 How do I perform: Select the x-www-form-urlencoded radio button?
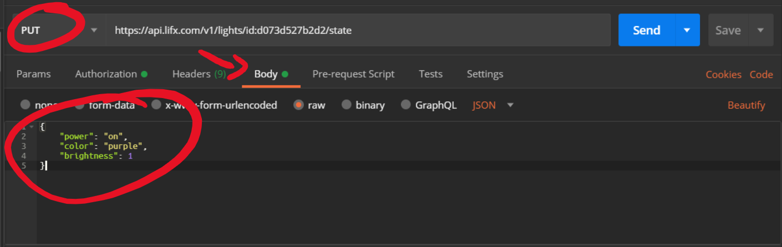[156, 105]
